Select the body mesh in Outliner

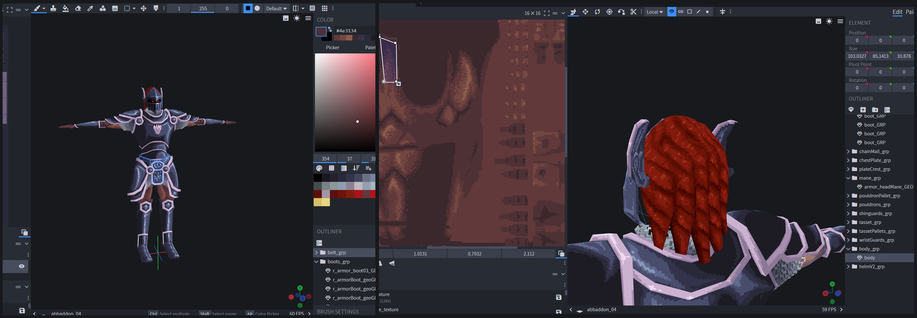pyautogui.click(x=880, y=258)
